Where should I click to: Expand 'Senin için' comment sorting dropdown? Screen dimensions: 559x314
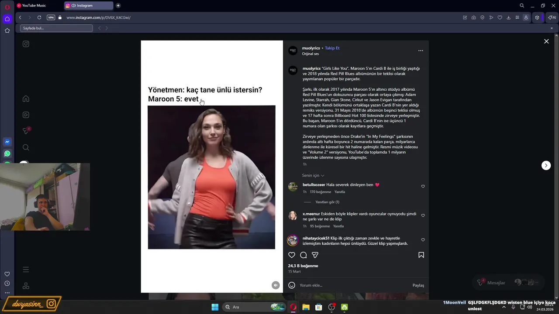click(x=313, y=175)
